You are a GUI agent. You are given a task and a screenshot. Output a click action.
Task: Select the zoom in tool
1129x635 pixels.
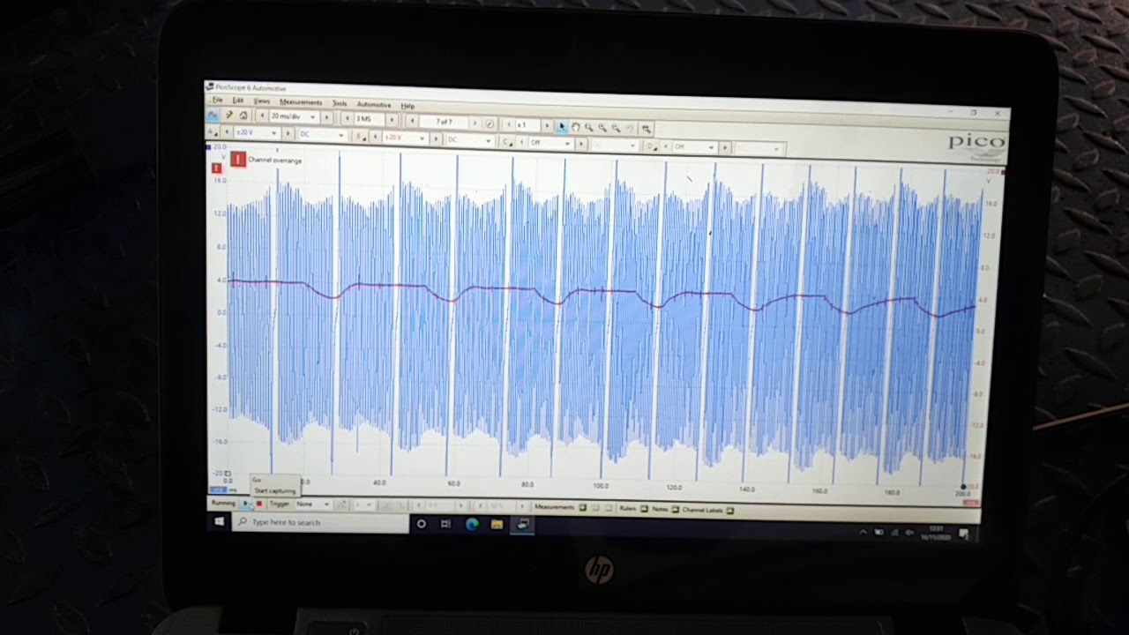click(x=602, y=127)
